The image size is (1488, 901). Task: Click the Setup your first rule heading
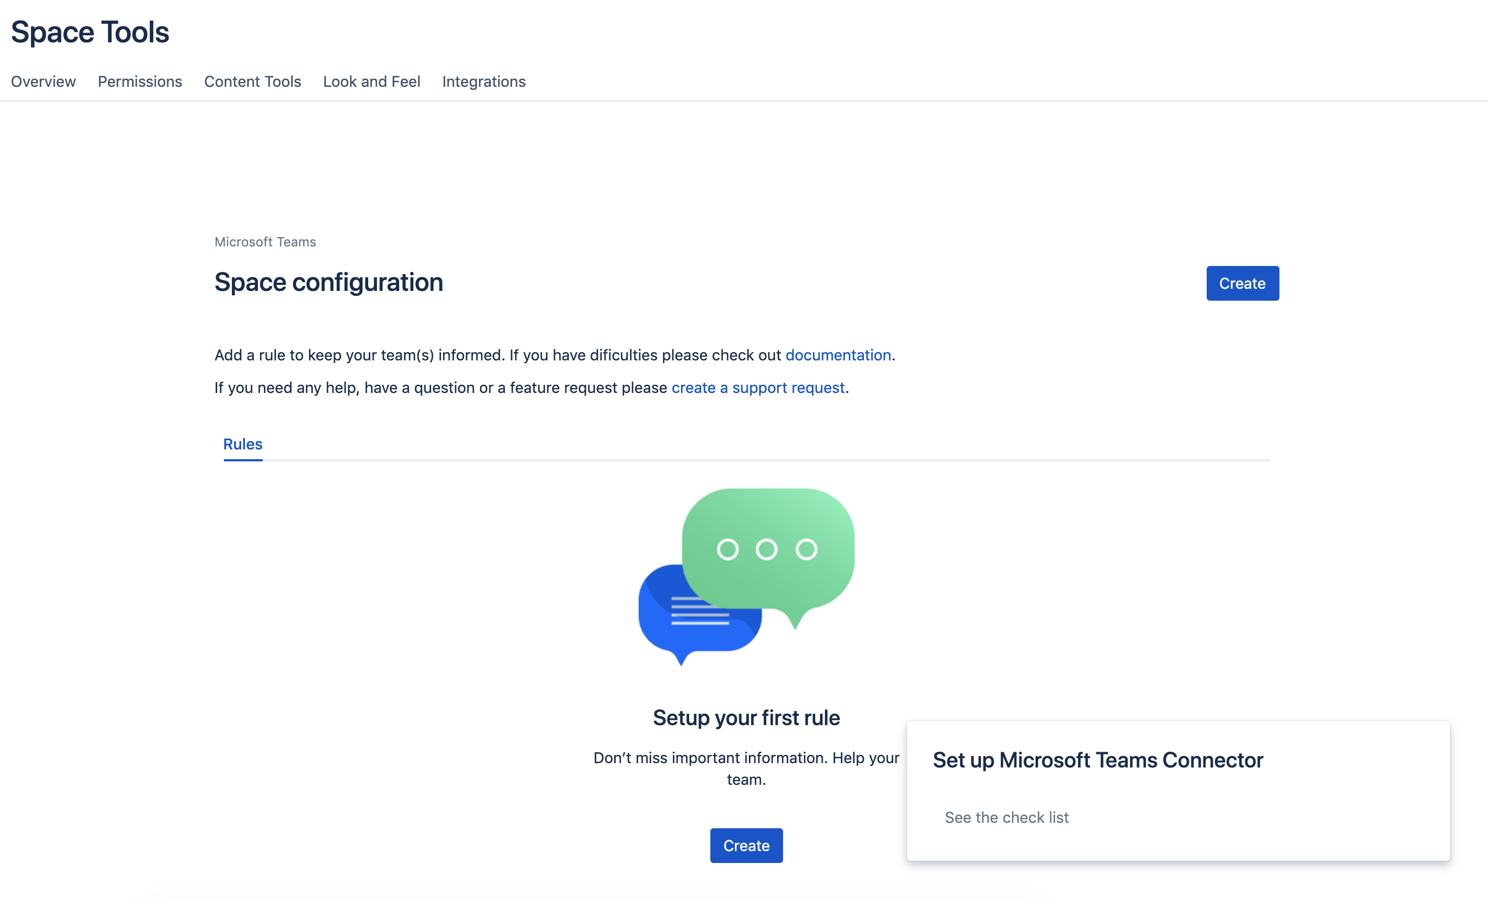746,717
